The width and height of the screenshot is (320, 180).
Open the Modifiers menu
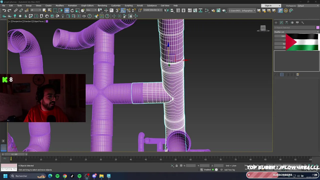(59, 5)
